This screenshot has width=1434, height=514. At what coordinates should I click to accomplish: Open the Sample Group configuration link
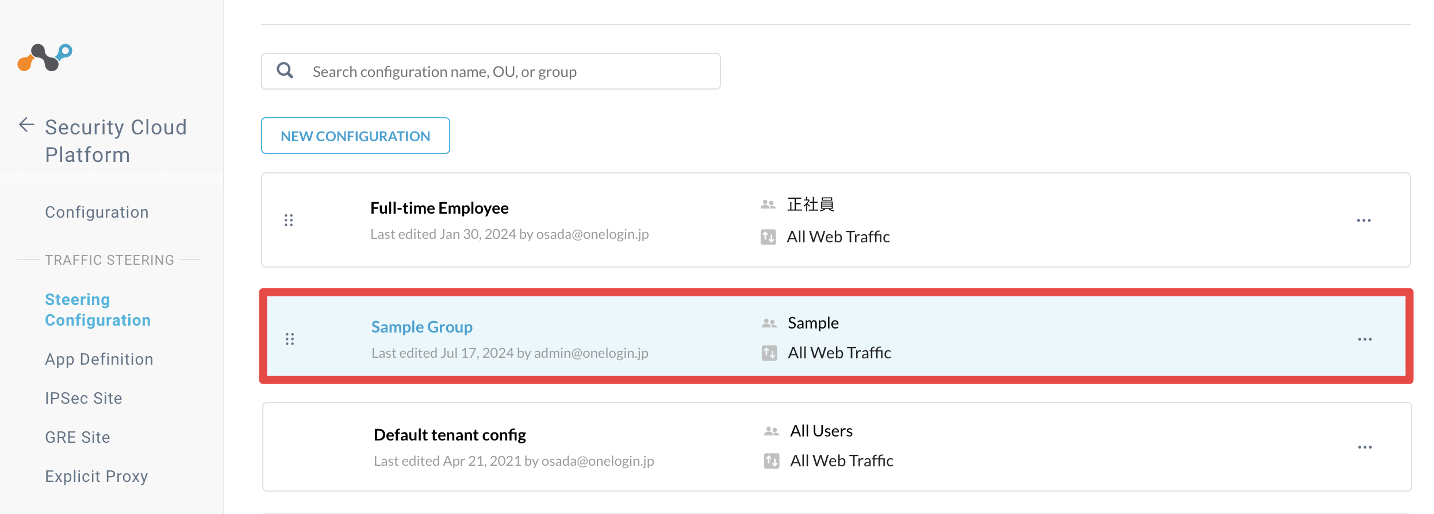click(422, 327)
